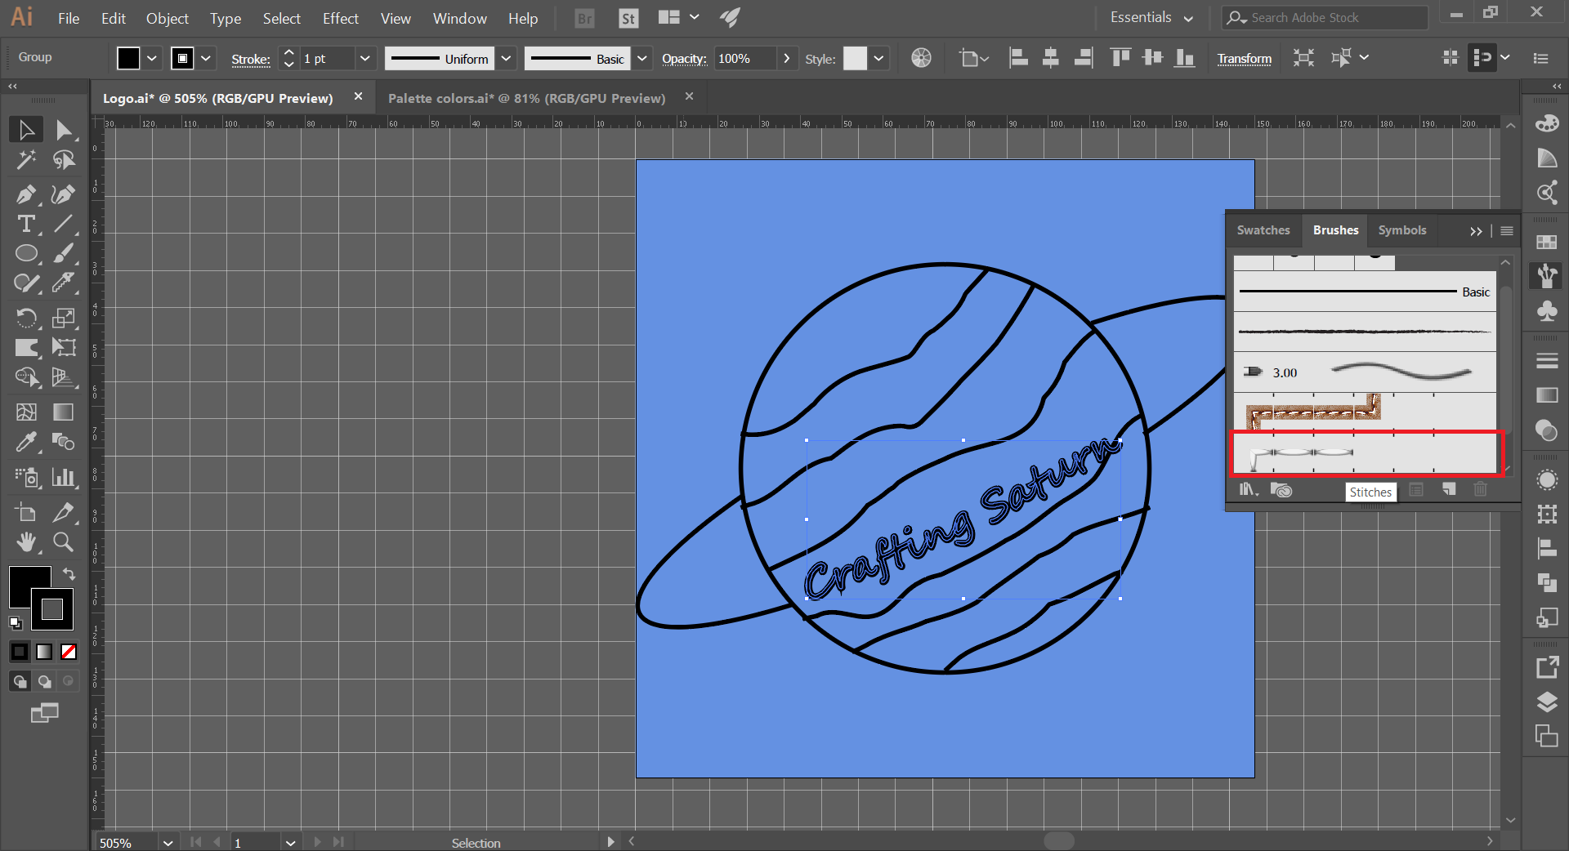Viewport: 1569px width, 851px height.
Task: Open the fill color dropdown arrow
Action: (x=151, y=58)
